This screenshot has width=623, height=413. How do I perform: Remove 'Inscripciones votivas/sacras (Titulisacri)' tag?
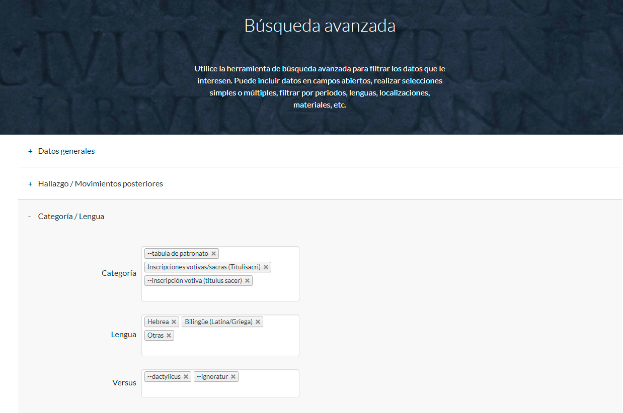click(266, 267)
